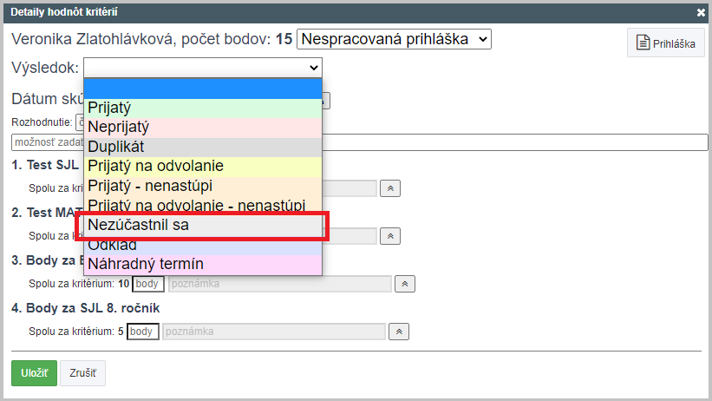Choose Náhradný termín option
Screen dimensions: 712x401
click(203, 264)
